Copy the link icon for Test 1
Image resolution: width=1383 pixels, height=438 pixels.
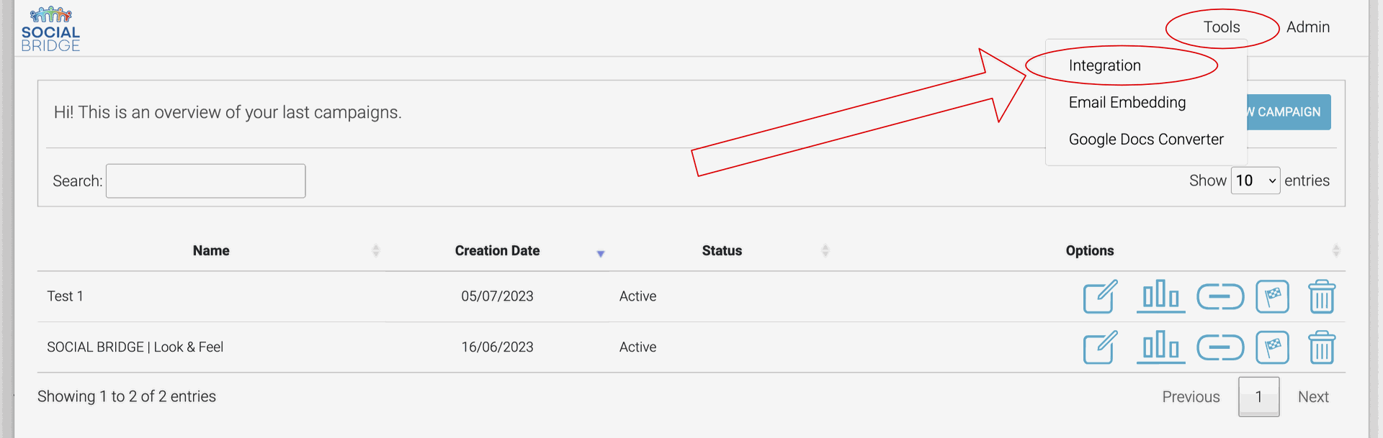(1220, 296)
